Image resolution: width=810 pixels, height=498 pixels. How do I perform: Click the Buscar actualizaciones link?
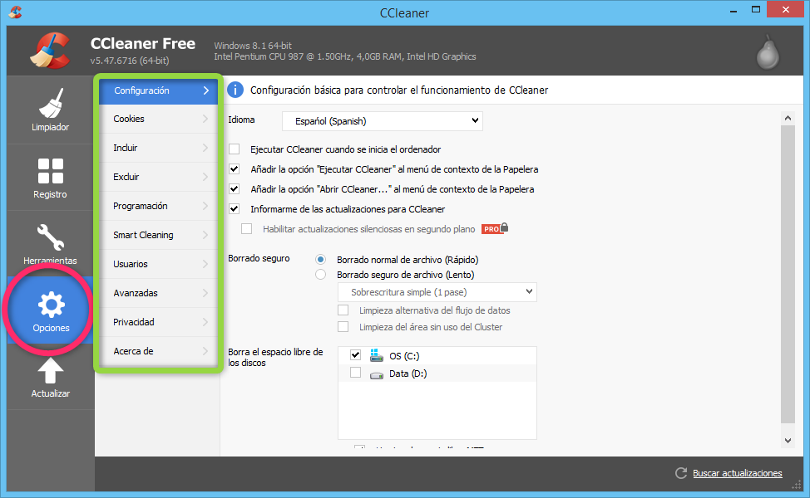[x=737, y=473]
